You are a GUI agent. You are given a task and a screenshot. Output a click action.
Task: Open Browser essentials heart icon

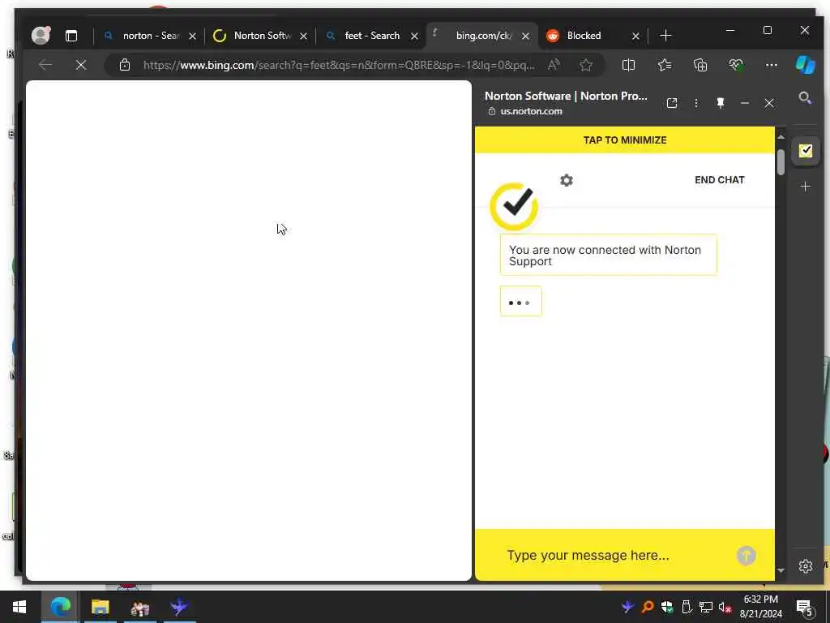[x=736, y=65]
